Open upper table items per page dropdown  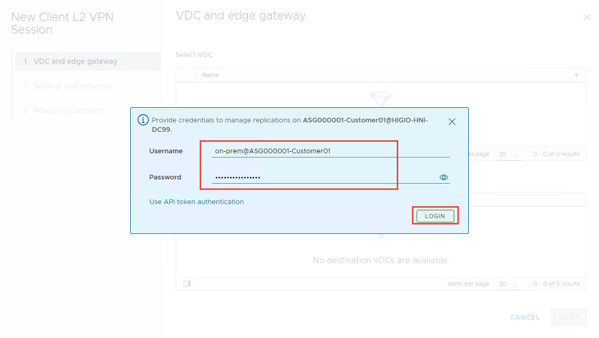508,154
